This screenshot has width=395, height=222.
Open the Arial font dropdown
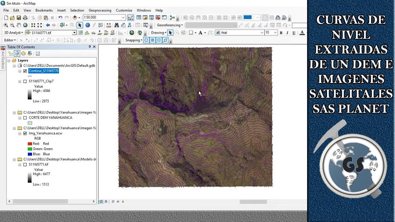pyautogui.click(x=262, y=33)
